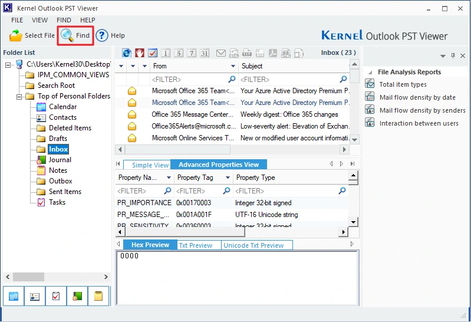This screenshot has width=471, height=322.
Task: Open the FIND menu
Action: click(x=64, y=20)
